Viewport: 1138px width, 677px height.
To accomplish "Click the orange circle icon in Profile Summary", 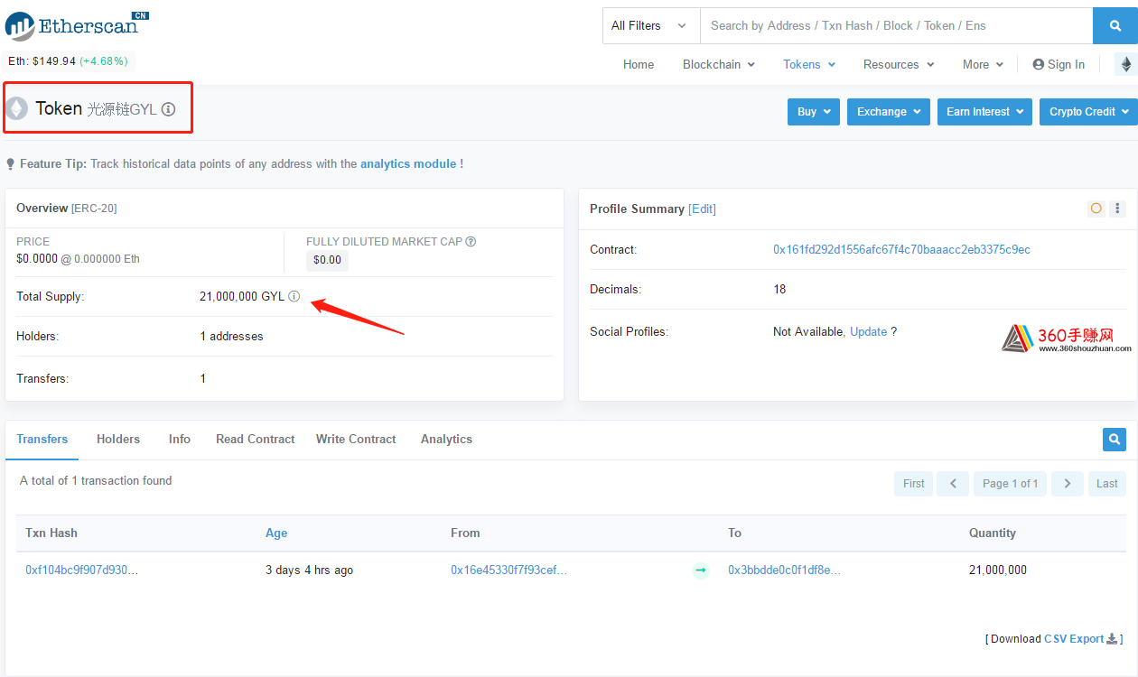I will [x=1096, y=209].
